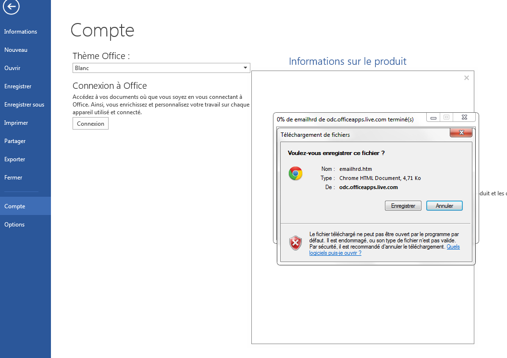This screenshot has height=358, width=507.
Task: Open the Informations backstage tab
Action: tap(20, 32)
